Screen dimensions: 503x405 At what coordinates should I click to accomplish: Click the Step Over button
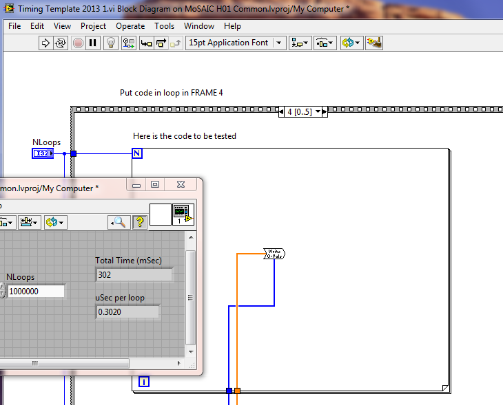tap(161, 43)
